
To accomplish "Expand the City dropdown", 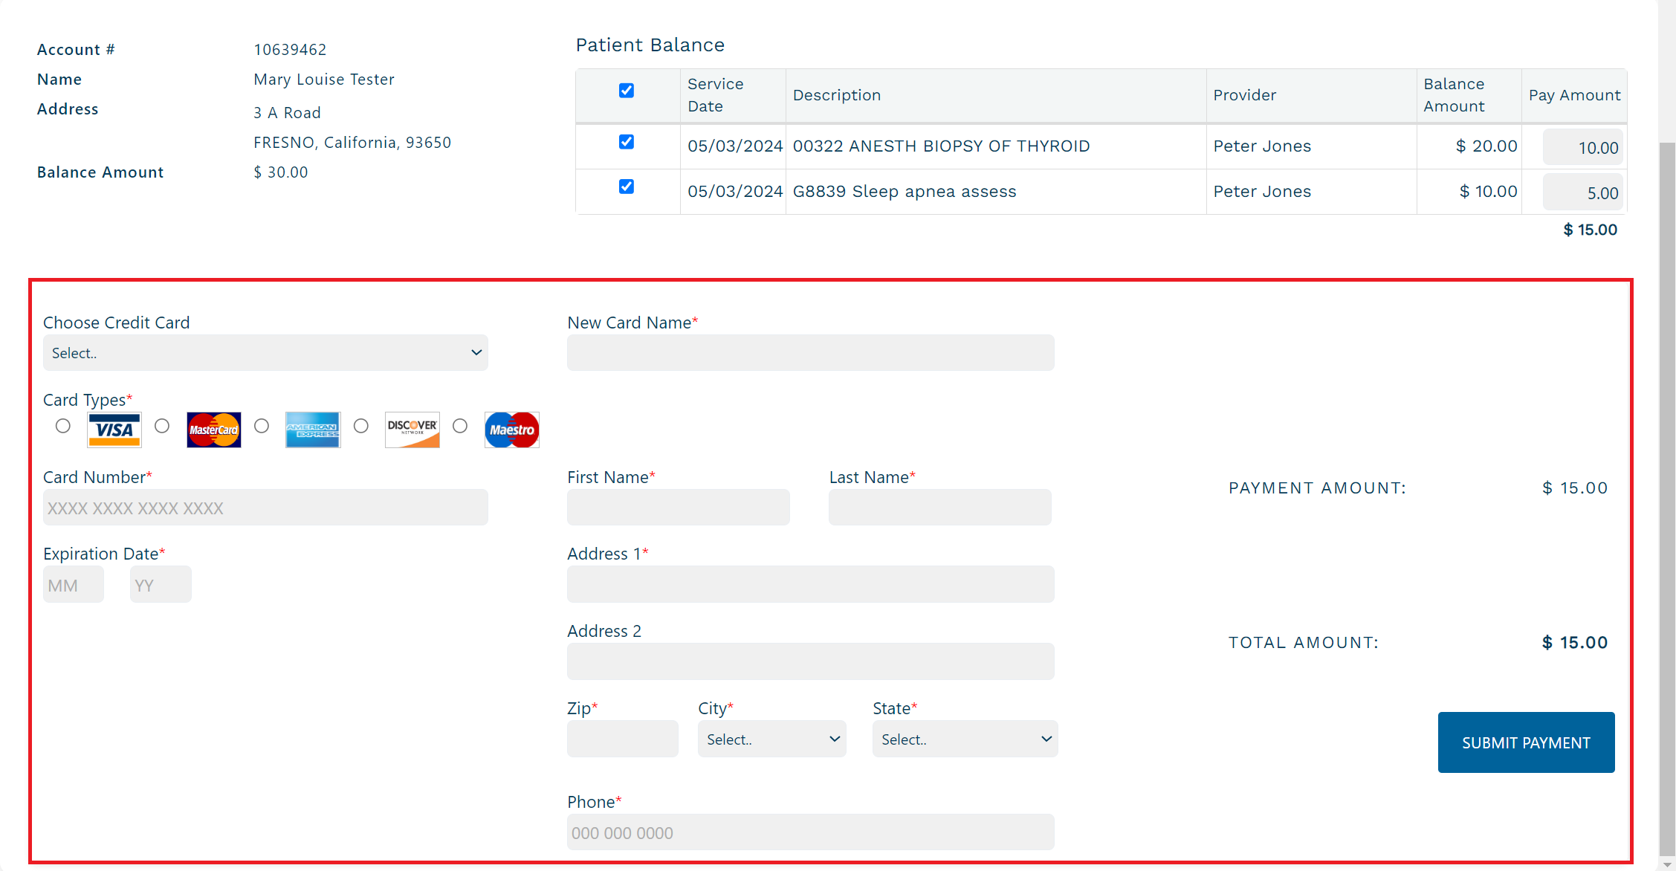I will [771, 739].
